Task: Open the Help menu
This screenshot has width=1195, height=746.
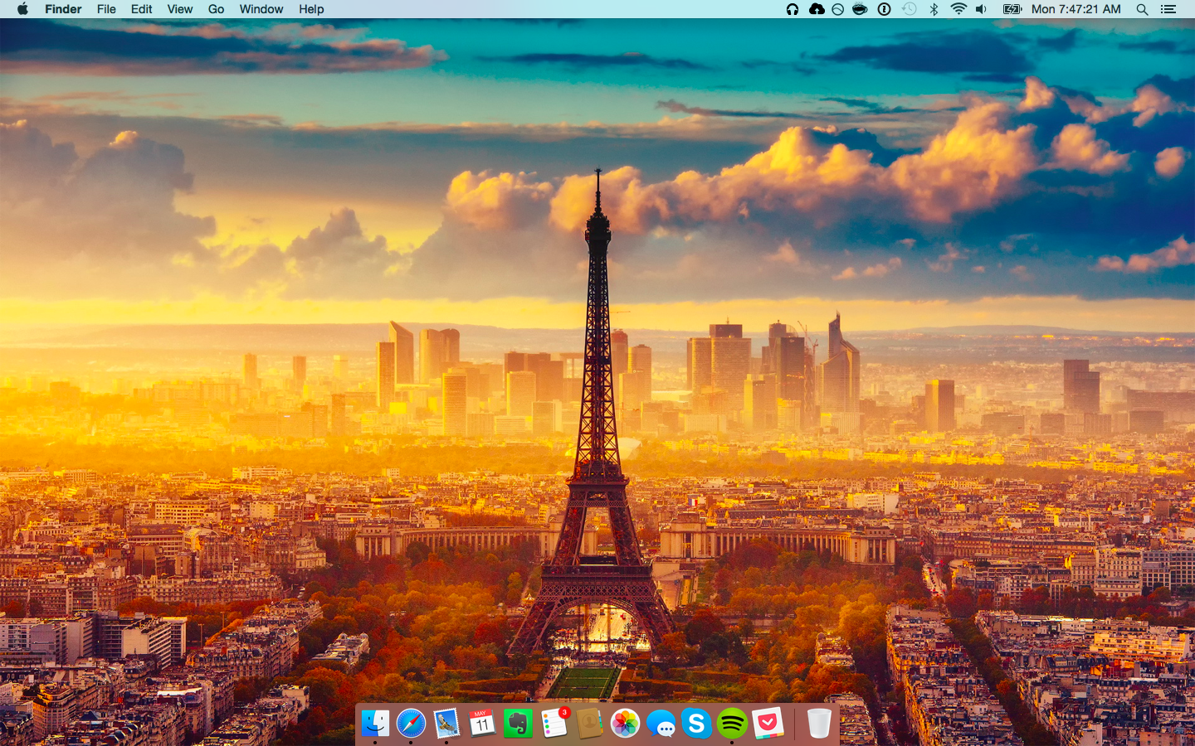Action: pyautogui.click(x=311, y=9)
